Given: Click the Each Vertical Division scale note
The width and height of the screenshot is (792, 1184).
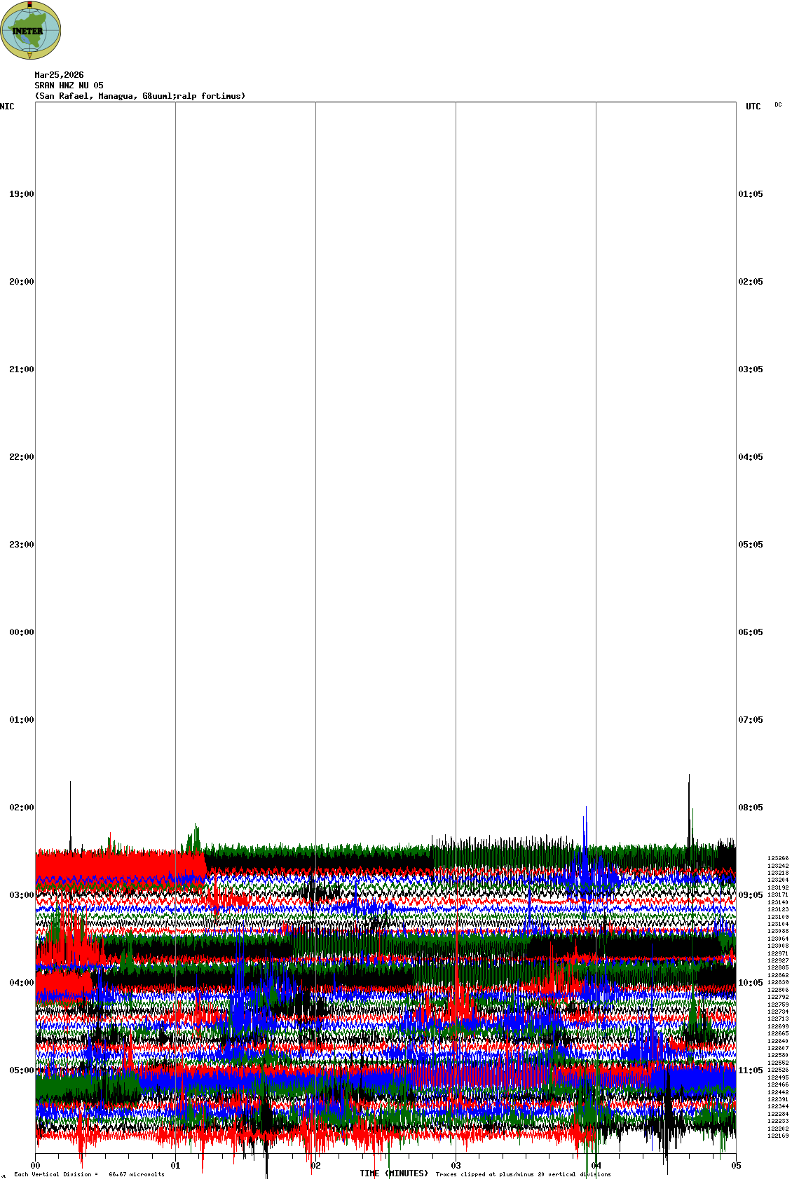Looking at the screenshot, I should point(89,1174).
